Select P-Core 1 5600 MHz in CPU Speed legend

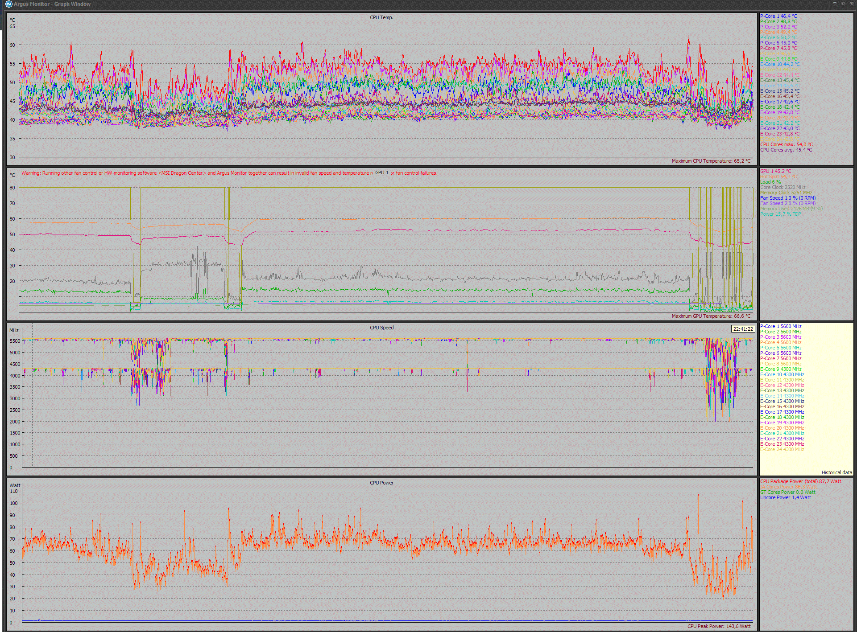781,326
